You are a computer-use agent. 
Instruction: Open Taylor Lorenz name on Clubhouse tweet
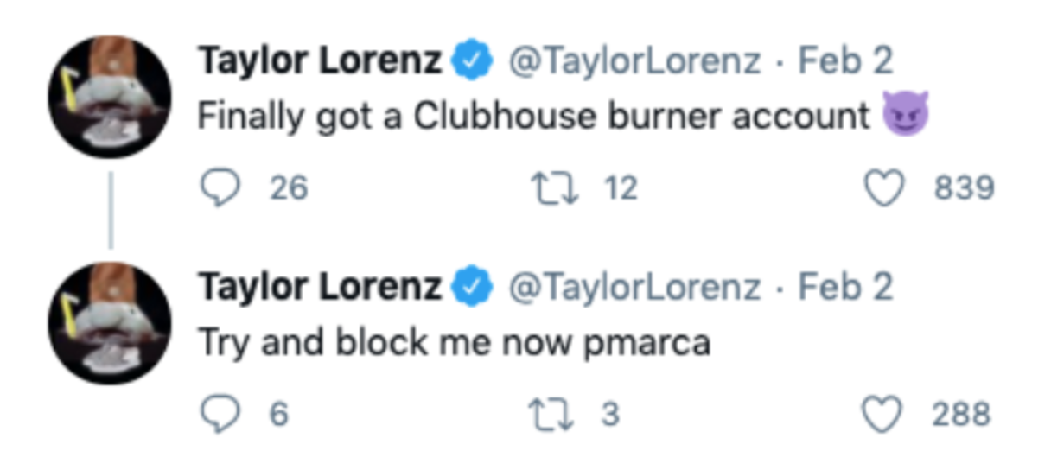(x=320, y=62)
